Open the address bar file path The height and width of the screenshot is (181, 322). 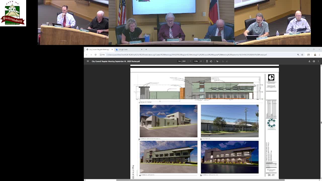click(176, 55)
